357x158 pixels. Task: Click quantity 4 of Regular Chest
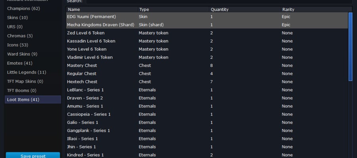[x=211, y=74]
